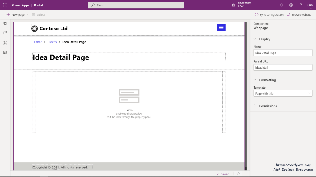316x177 pixels.
Task: Open the New page dropdown
Action: [x=18, y=15]
